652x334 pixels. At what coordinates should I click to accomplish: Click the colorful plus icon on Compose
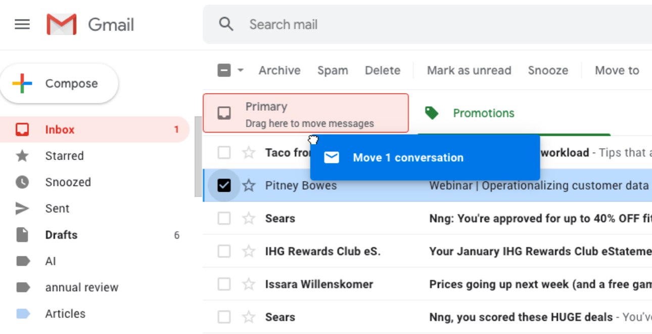tap(22, 83)
